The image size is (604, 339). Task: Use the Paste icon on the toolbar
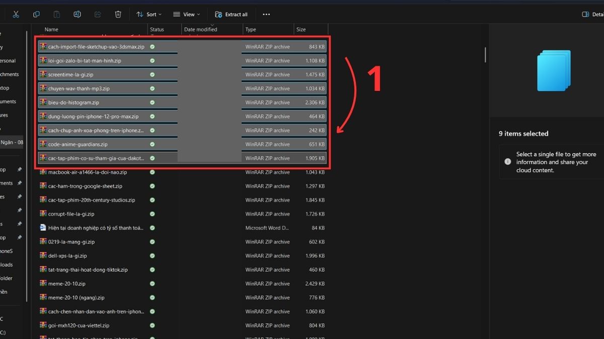(56, 14)
